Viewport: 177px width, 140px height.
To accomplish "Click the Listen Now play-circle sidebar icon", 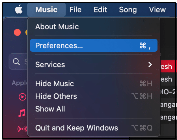I will click(x=22, y=97).
